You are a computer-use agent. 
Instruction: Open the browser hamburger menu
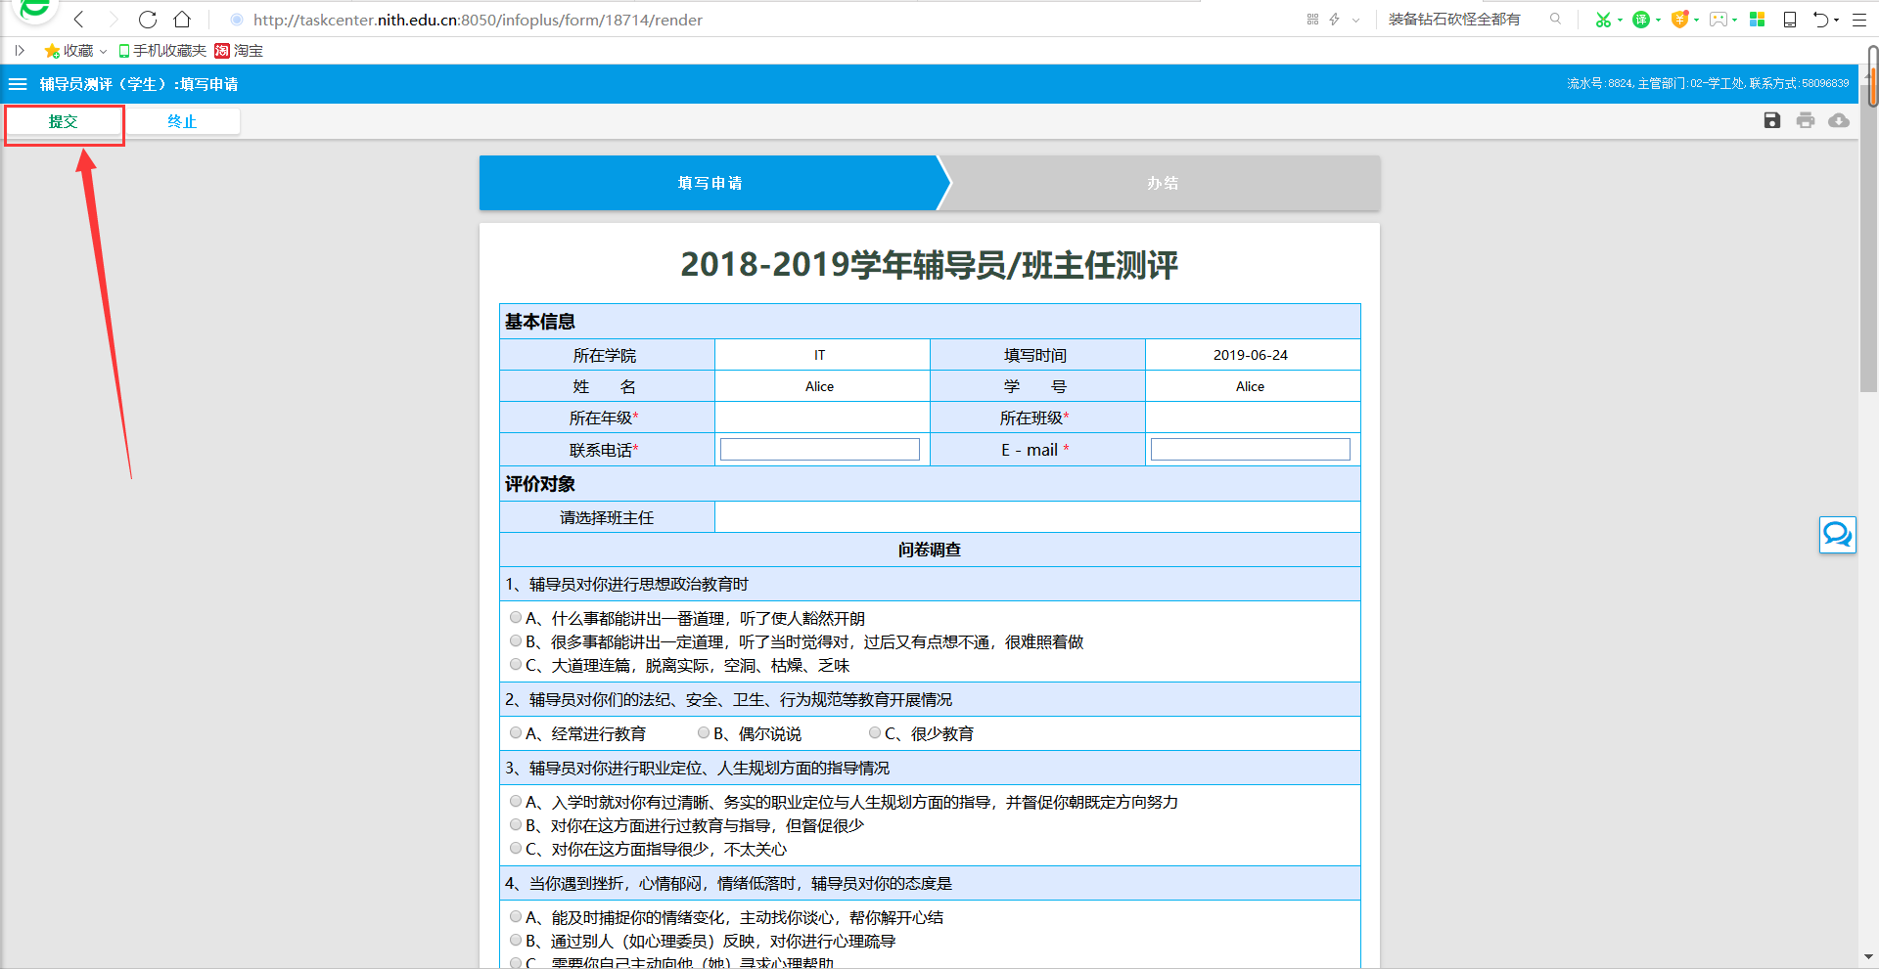[x=1859, y=20]
